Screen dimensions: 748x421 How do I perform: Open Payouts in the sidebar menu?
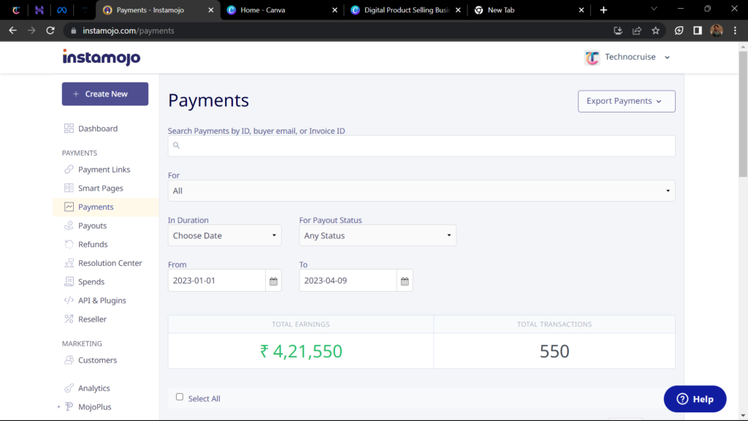(x=93, y=226)
